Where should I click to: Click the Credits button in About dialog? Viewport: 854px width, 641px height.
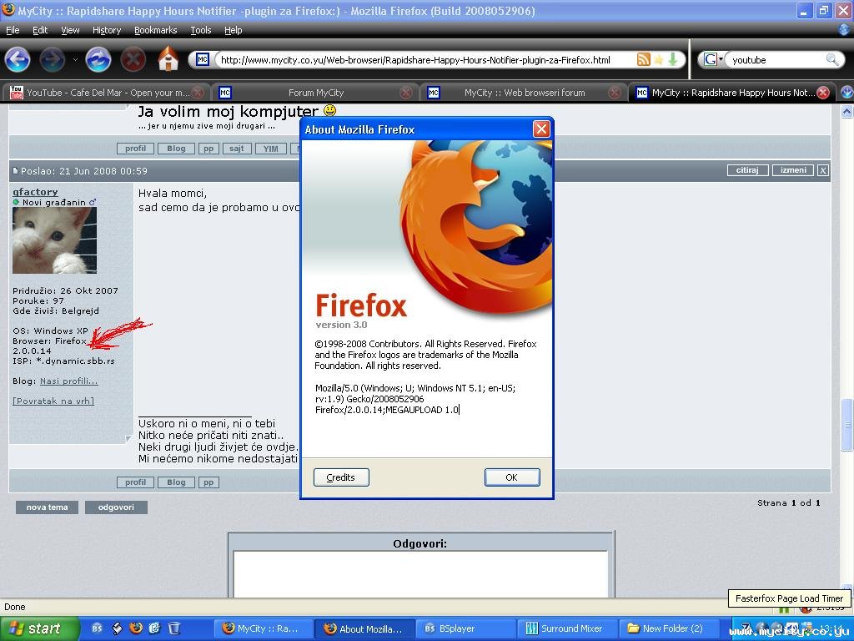tap(341, 477)
